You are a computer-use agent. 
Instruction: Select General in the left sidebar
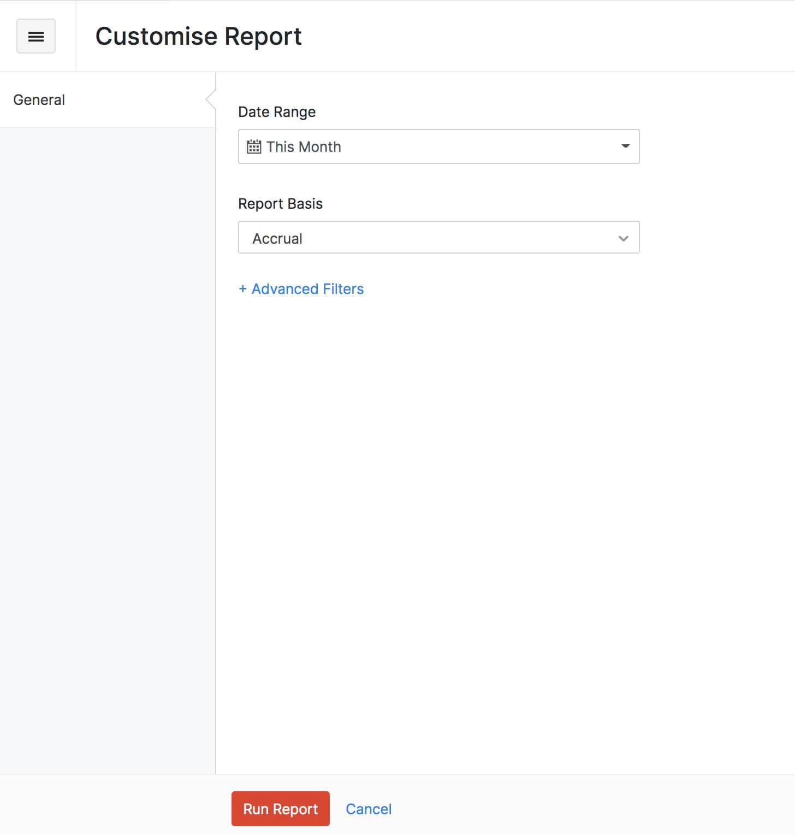pos(39,99)
